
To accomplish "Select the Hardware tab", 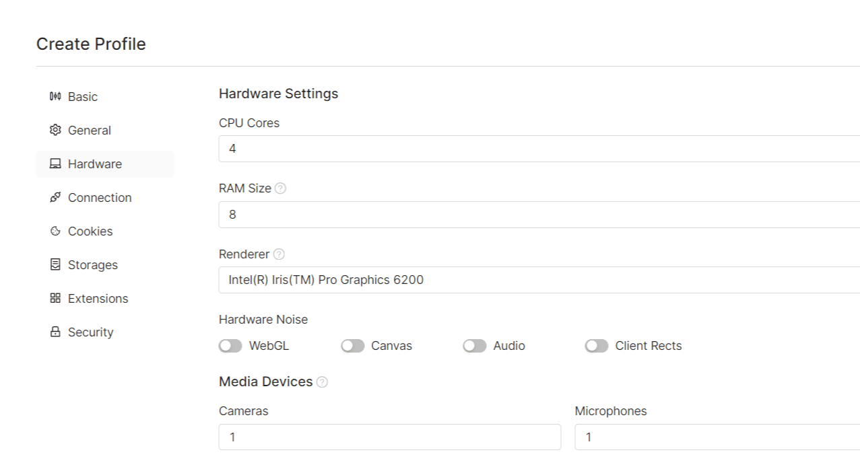I will pos(105,164).
